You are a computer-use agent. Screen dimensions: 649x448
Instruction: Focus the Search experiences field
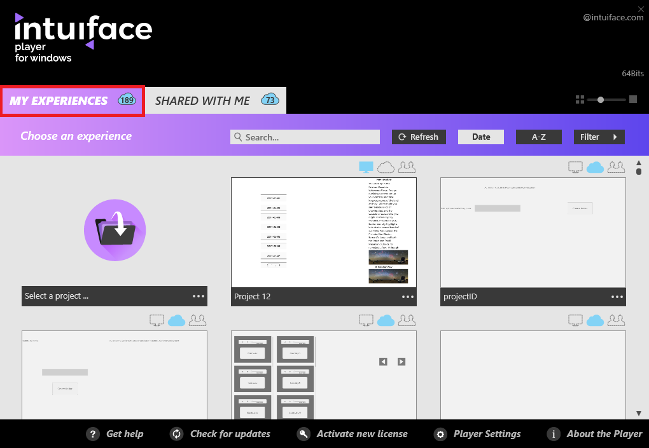click(x=305, y=137)
